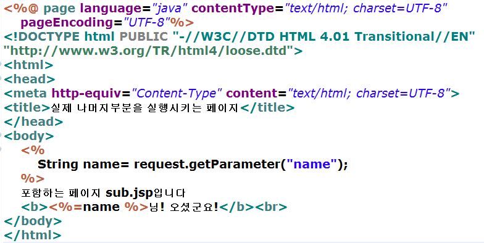
Task: Select the pageEncoding value "UTF-8"
Action: [147, 22]
